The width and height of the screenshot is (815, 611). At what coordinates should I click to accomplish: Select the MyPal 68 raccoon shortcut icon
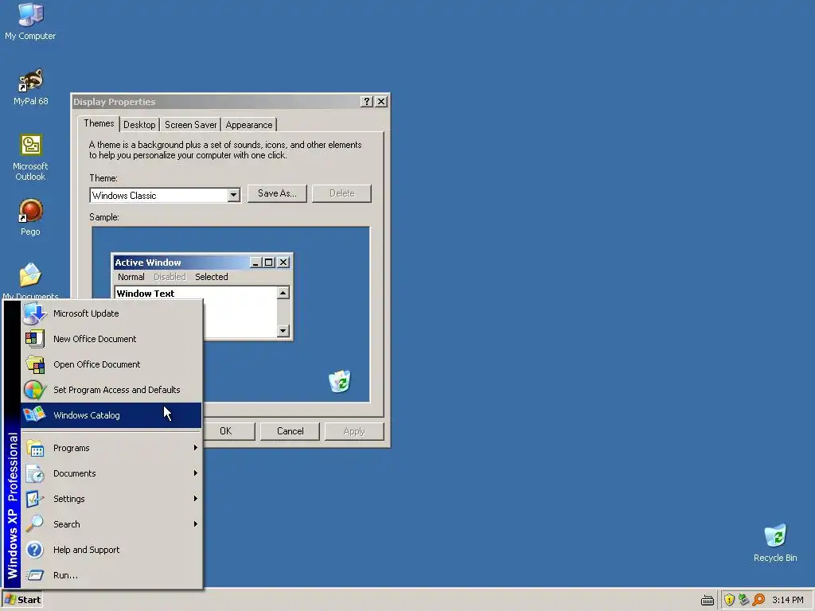coord(31,80)
